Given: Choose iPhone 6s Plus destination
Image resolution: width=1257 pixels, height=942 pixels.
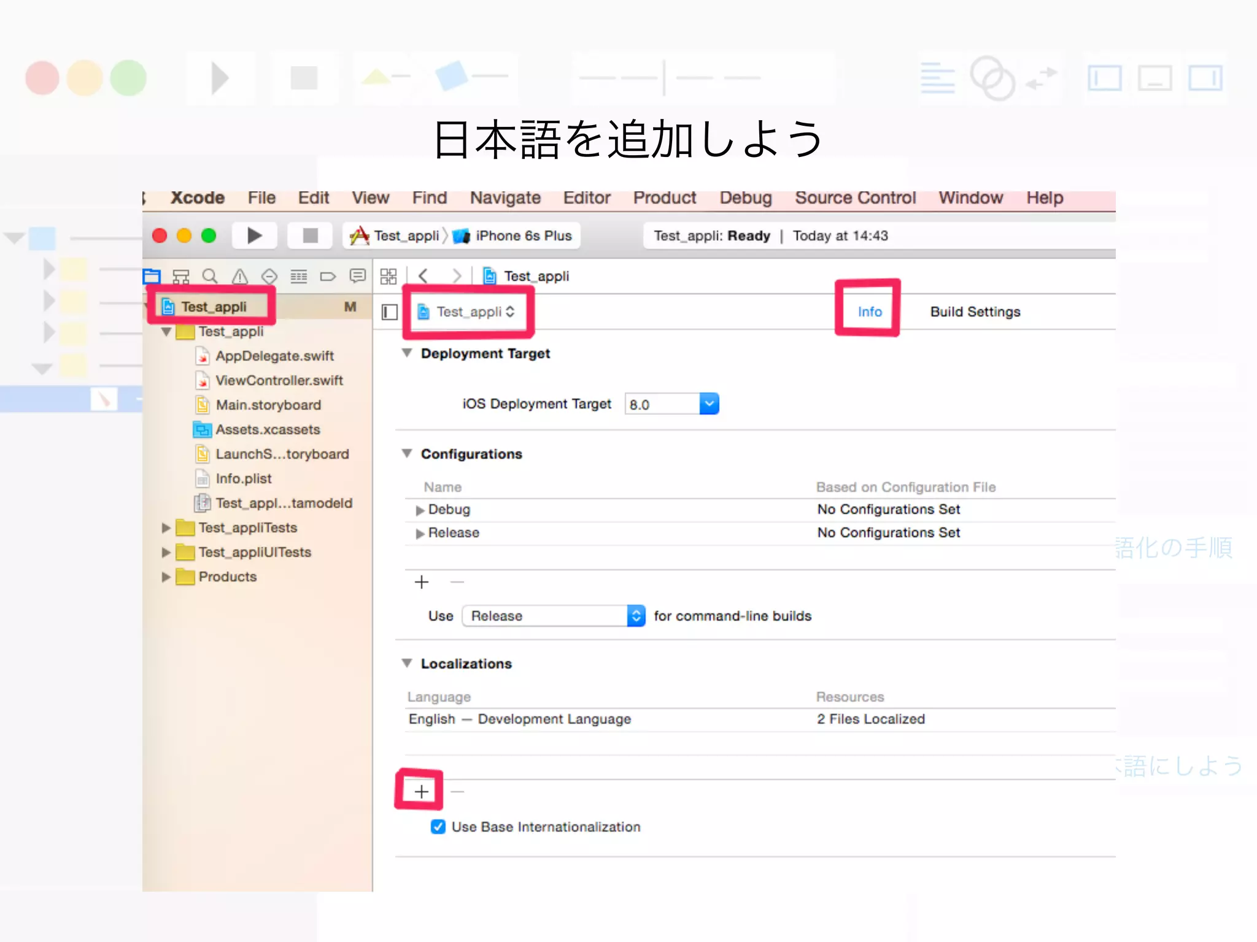Looking at the screenshot, I should click(513, 236).
